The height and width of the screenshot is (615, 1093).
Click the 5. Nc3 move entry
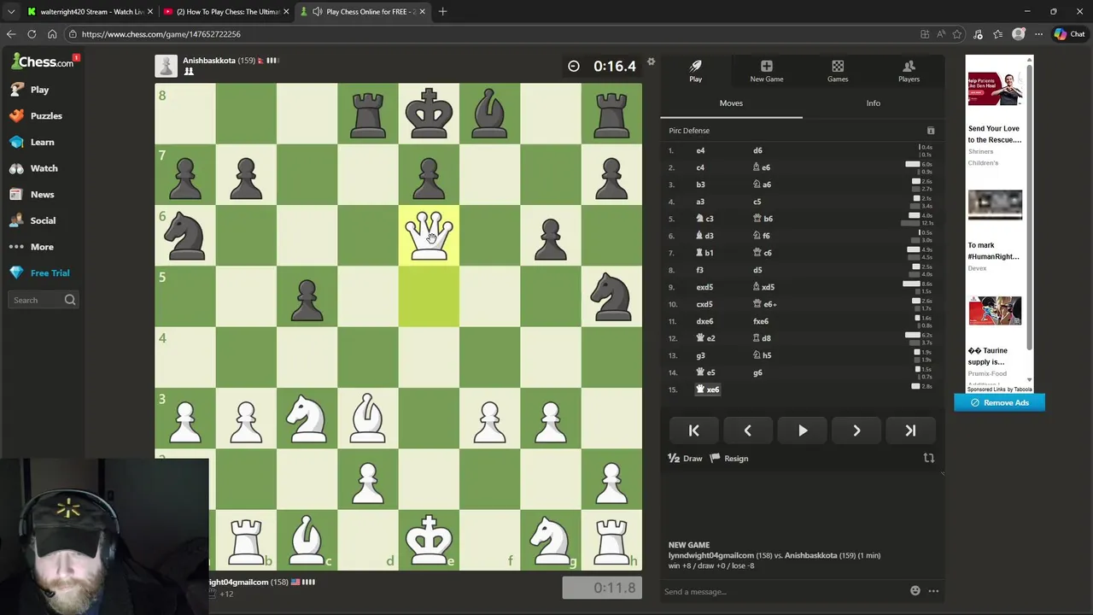click(704, 219)
